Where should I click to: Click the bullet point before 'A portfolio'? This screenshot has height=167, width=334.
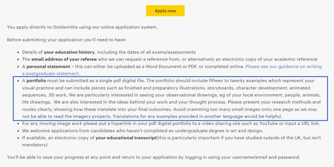(18, 81)
